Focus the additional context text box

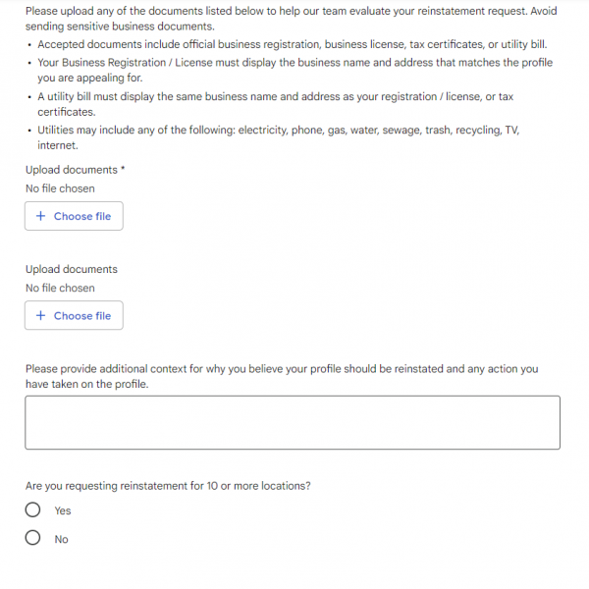tap(293, 423)
